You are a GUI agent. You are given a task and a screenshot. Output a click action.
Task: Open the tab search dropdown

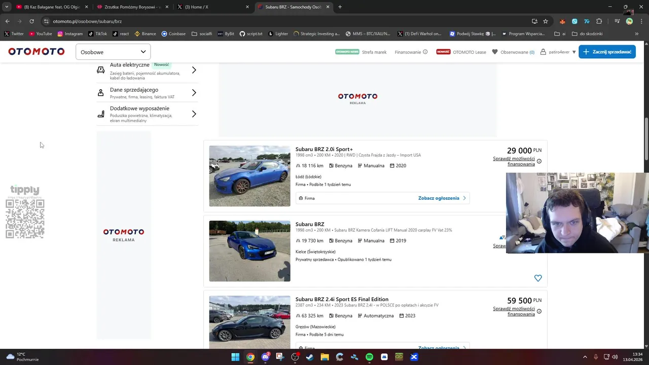(x=7, y=7)
